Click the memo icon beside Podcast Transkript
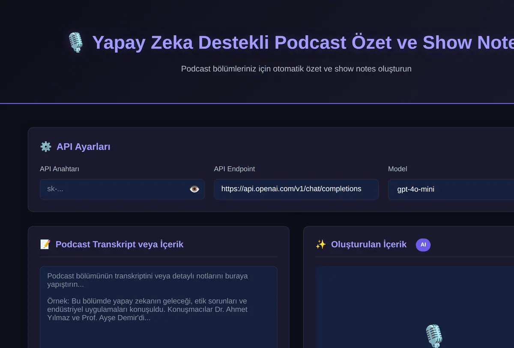 45,245
